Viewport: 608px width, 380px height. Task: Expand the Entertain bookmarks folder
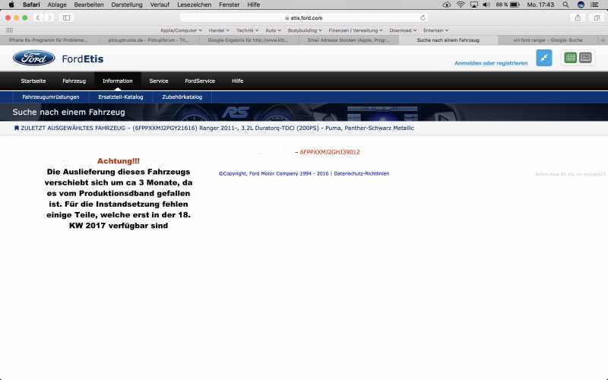[435, 30]
